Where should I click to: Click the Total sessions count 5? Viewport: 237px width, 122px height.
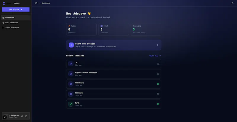[101, 30]
